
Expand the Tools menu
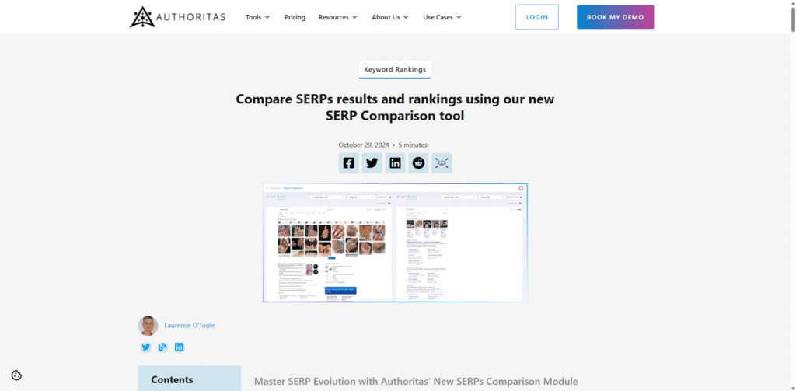point(258,17)
